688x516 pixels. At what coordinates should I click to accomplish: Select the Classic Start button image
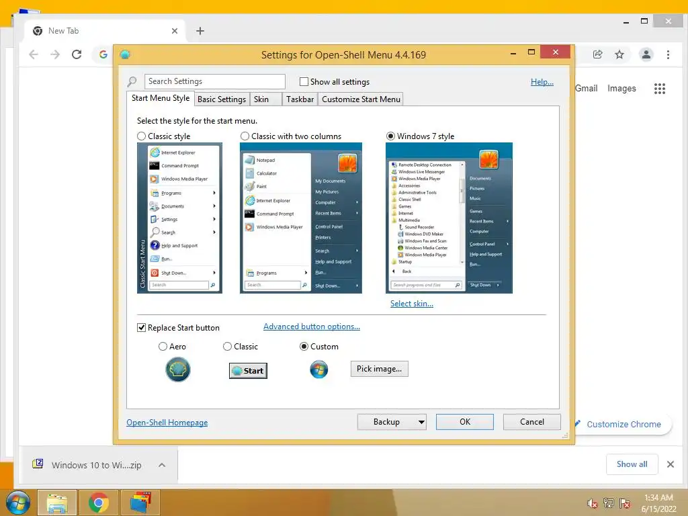(x=248, y=371)
